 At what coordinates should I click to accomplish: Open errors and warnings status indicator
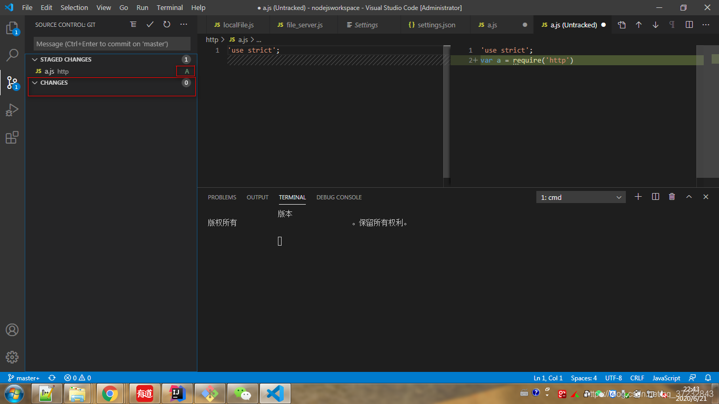click(77, 378)
